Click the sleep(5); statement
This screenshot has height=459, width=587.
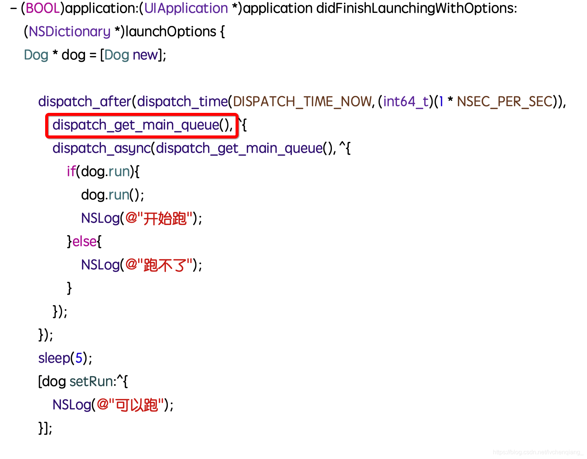coord(65,358)
